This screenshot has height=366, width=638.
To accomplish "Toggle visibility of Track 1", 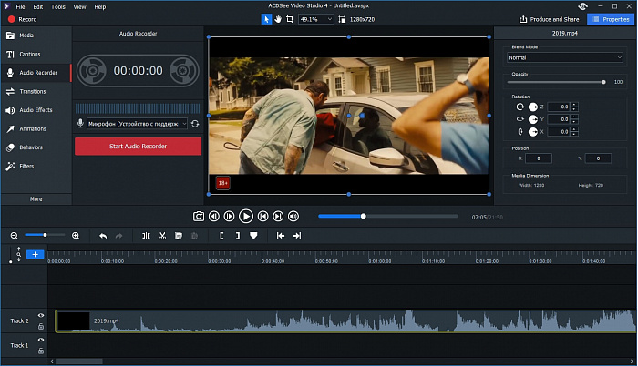I will (x=41, y=340).
